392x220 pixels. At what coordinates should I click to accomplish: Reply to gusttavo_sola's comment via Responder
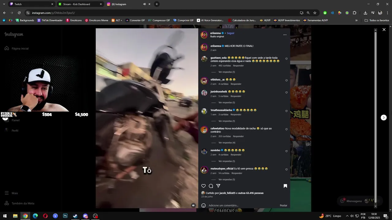[238, 66]
